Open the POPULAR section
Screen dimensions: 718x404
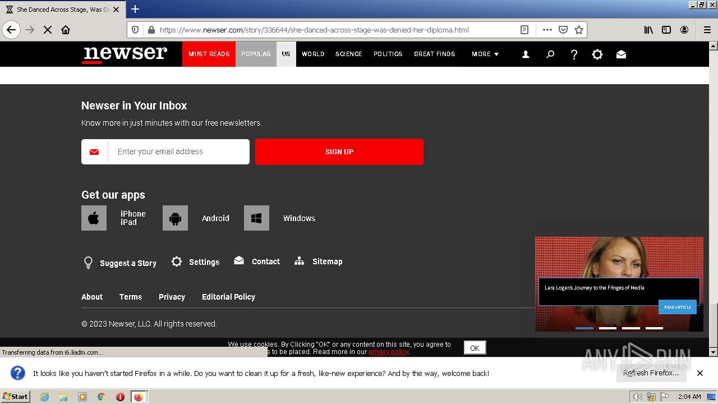(256, 54)
